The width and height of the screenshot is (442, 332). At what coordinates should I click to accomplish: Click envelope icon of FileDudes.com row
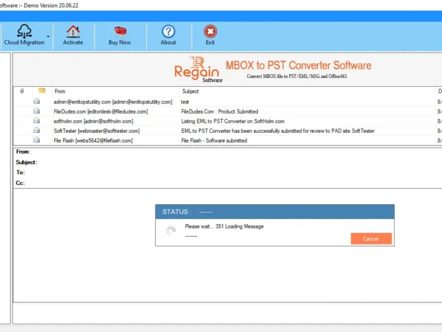[36, 111]
